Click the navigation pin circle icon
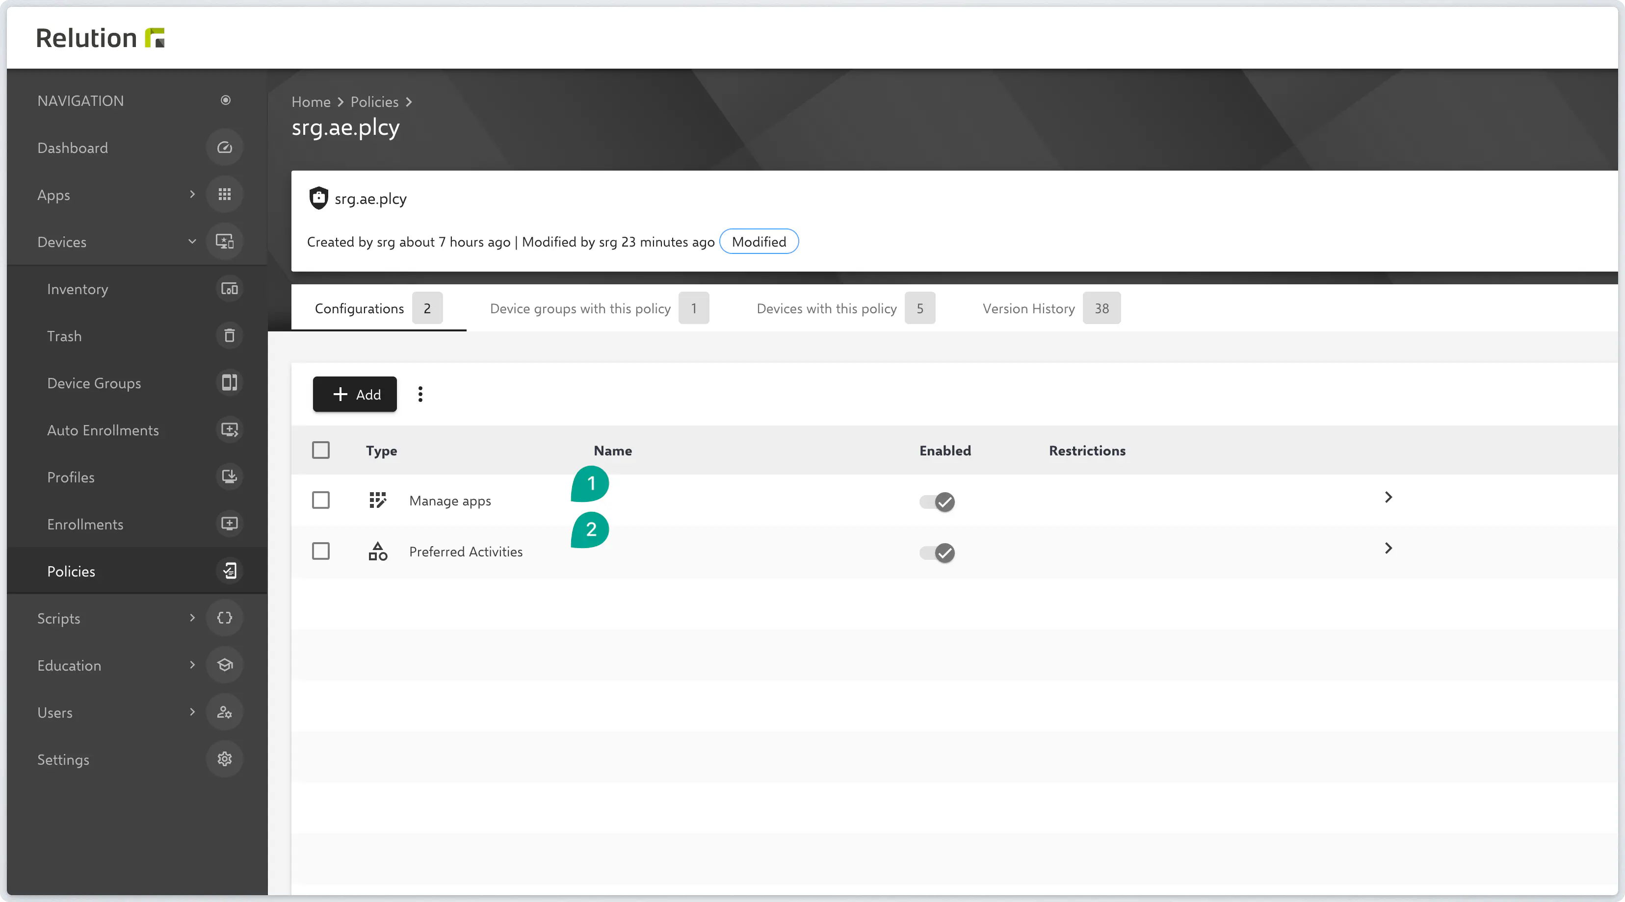Screen dimensions: 1625x902 click(x=225, y=100)
